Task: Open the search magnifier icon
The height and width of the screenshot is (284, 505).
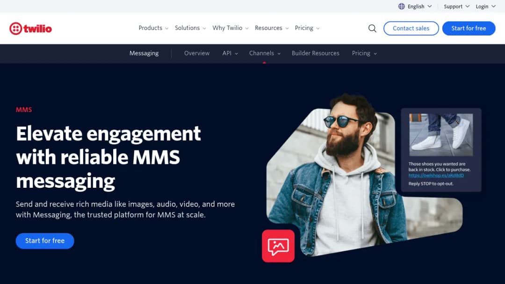Action: [x=372, y=28]
